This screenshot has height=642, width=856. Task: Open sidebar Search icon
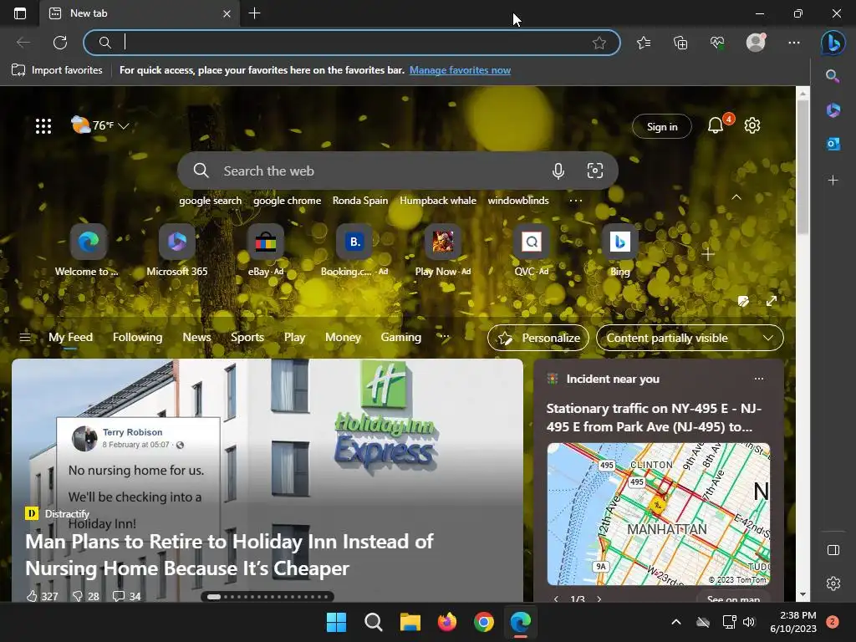pos(833,76)
